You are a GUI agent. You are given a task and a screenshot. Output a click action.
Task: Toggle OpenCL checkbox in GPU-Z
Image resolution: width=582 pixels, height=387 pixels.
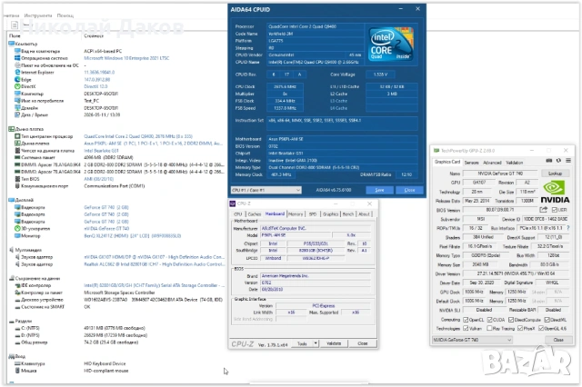[466, 320]
